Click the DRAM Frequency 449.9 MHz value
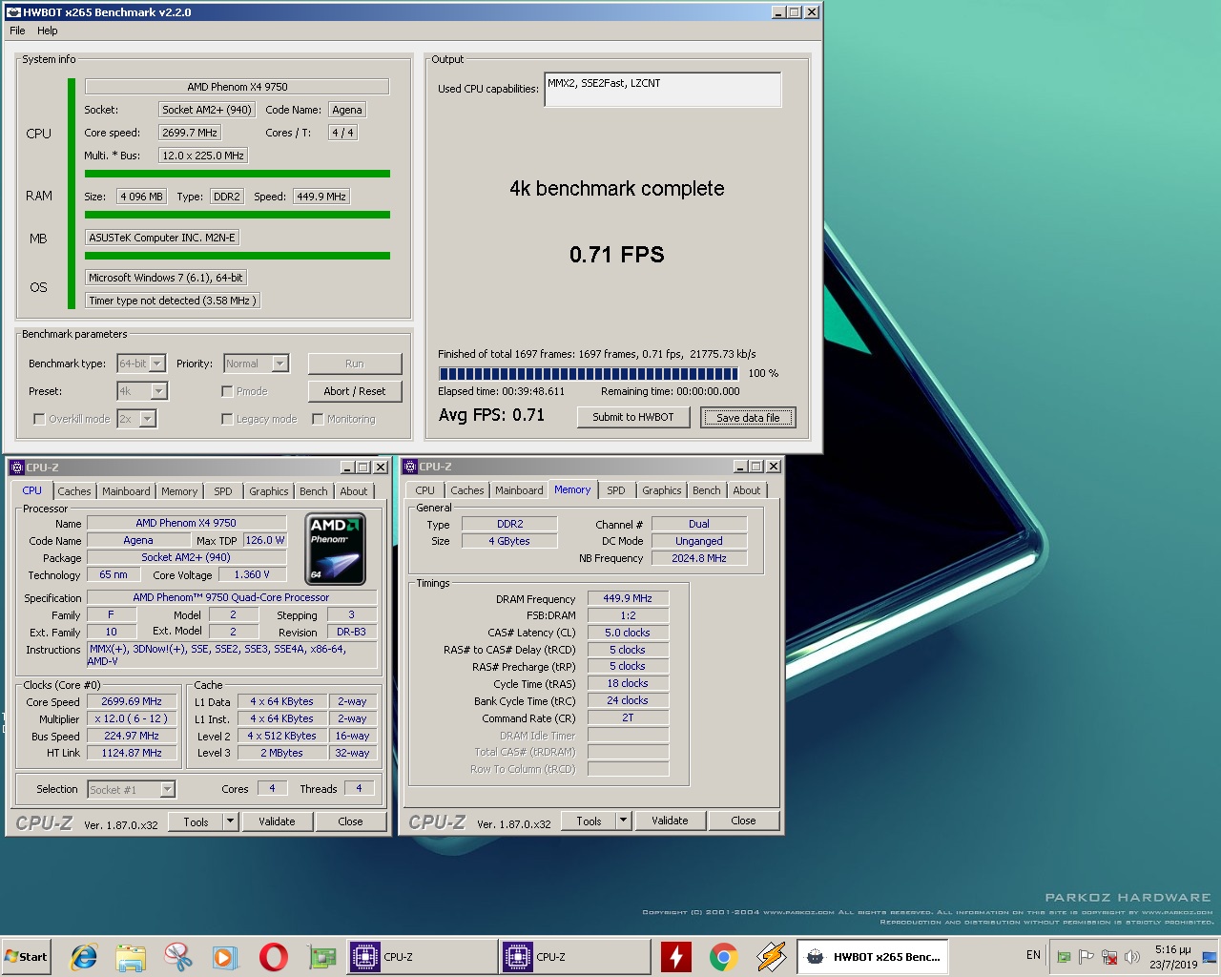 (x=628, y=598)
